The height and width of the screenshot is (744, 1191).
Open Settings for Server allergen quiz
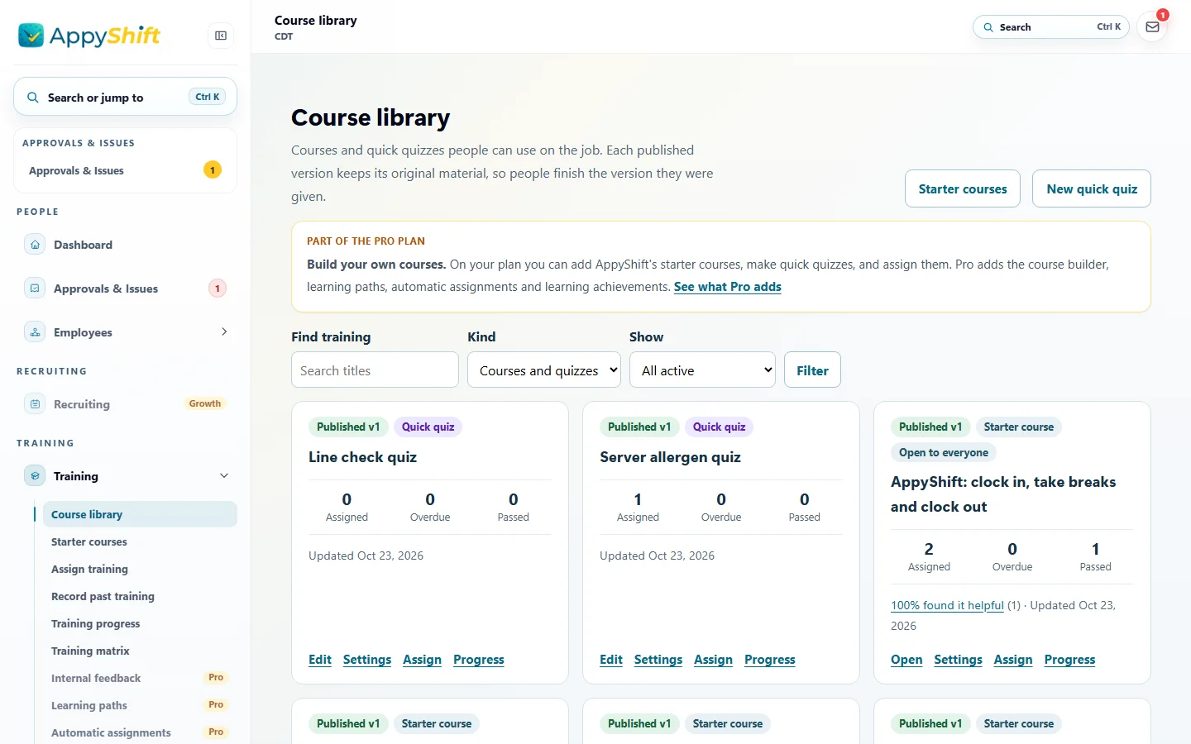(658, 660)
